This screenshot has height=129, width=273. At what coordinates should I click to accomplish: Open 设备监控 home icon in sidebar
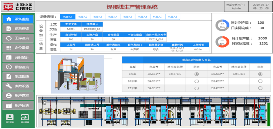pyautogui.click(x=9, y=19)
